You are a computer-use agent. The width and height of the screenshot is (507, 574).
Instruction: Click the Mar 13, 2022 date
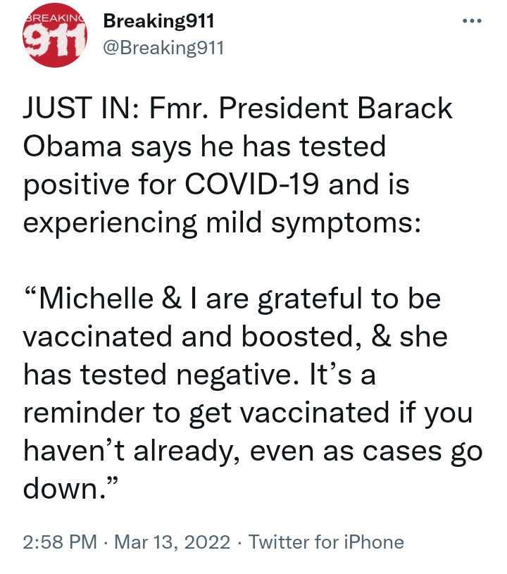click(173, 542)
